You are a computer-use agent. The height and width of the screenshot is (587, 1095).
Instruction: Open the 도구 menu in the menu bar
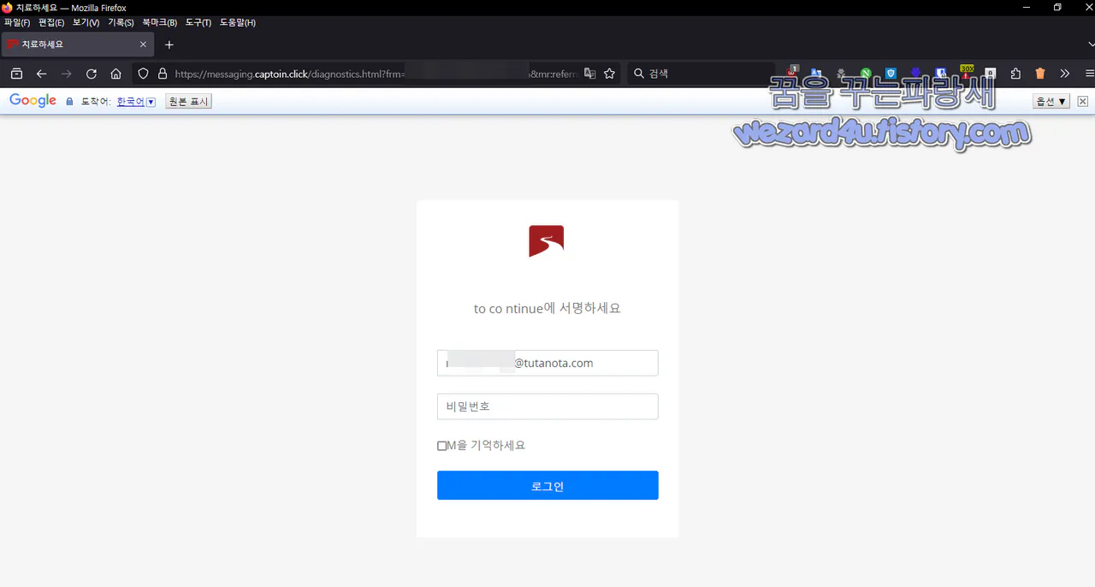198,23
